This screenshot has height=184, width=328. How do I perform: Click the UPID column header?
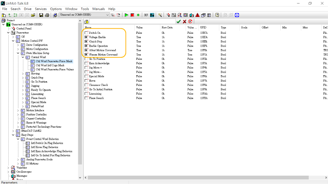(209, 28)
